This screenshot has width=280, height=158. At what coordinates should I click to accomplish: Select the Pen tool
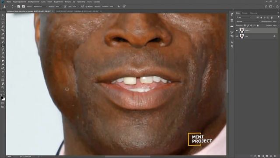[x=3, y=68]
